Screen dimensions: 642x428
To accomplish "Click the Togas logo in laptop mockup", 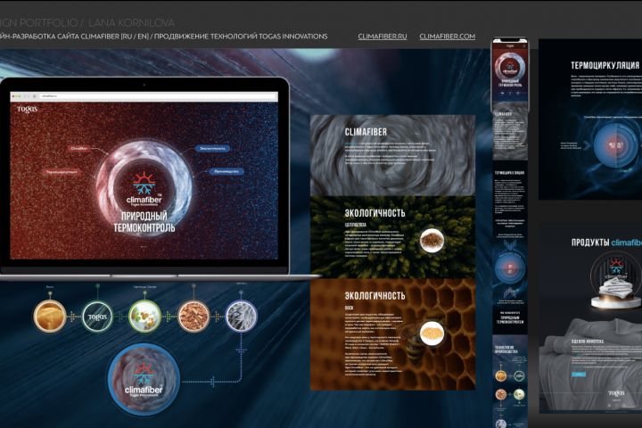I will [28, 109].
